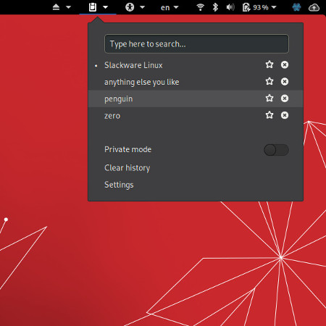
Task: Open the eject/removable drives icon
Action: click(56, 7)
